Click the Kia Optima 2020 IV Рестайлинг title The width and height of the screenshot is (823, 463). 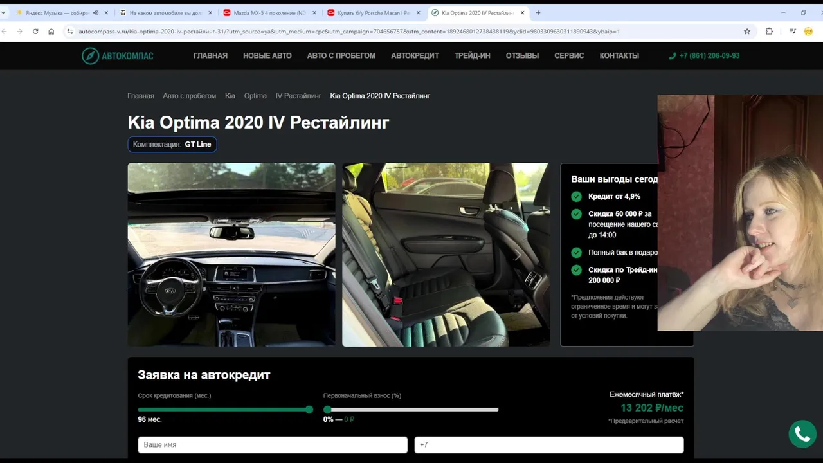tap(258, 123)
